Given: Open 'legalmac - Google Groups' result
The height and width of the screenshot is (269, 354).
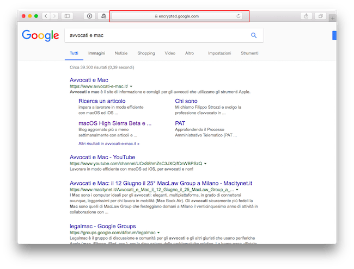Looking at the screenshot, I should click(x=103, y=226).
